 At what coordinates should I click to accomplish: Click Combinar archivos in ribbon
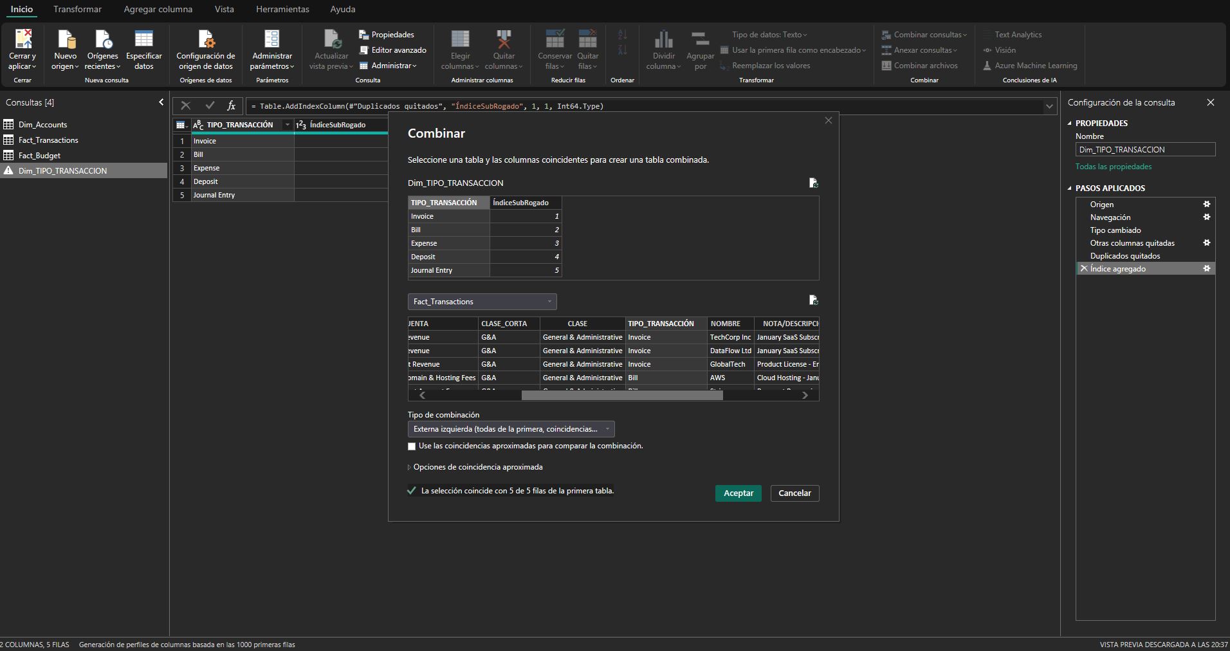click(920, 66)
